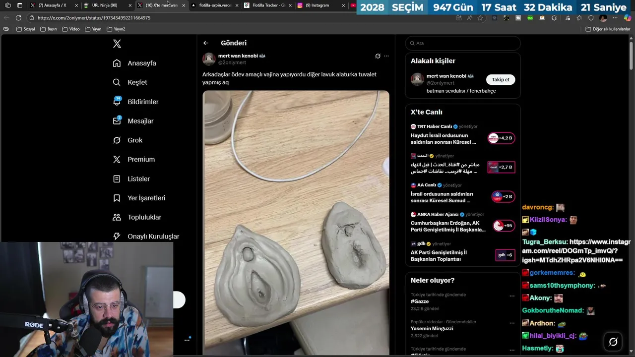Open Yer İşaretleri bookmarks
635x357 pixels.
(x=139, y=198)
